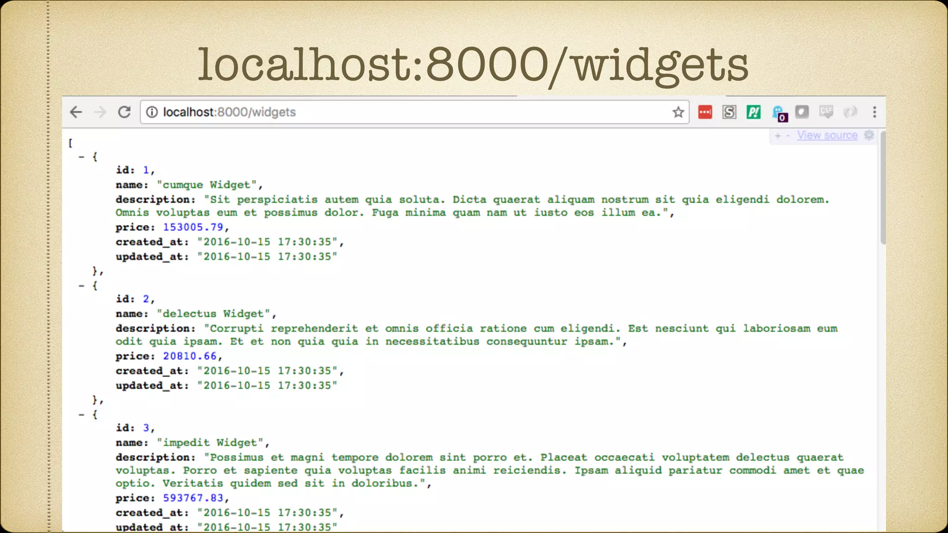Collapse the object with id 3
The image size is (948, 533).
81,415
